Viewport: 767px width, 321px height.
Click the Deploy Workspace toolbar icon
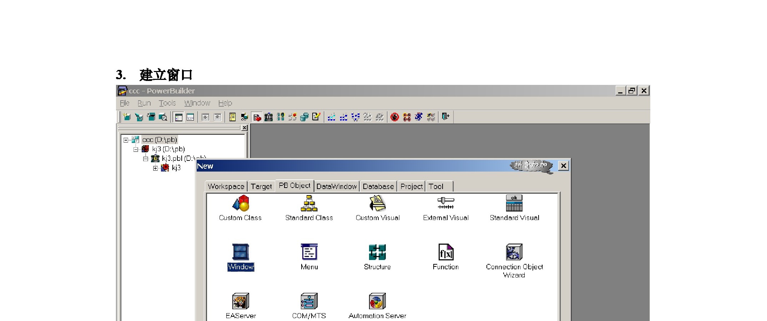point(355,117)
